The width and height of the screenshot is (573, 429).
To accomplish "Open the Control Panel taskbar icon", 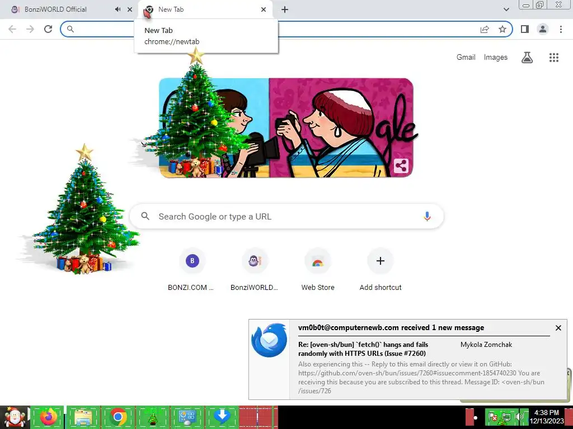I will [x=187, y=417].
